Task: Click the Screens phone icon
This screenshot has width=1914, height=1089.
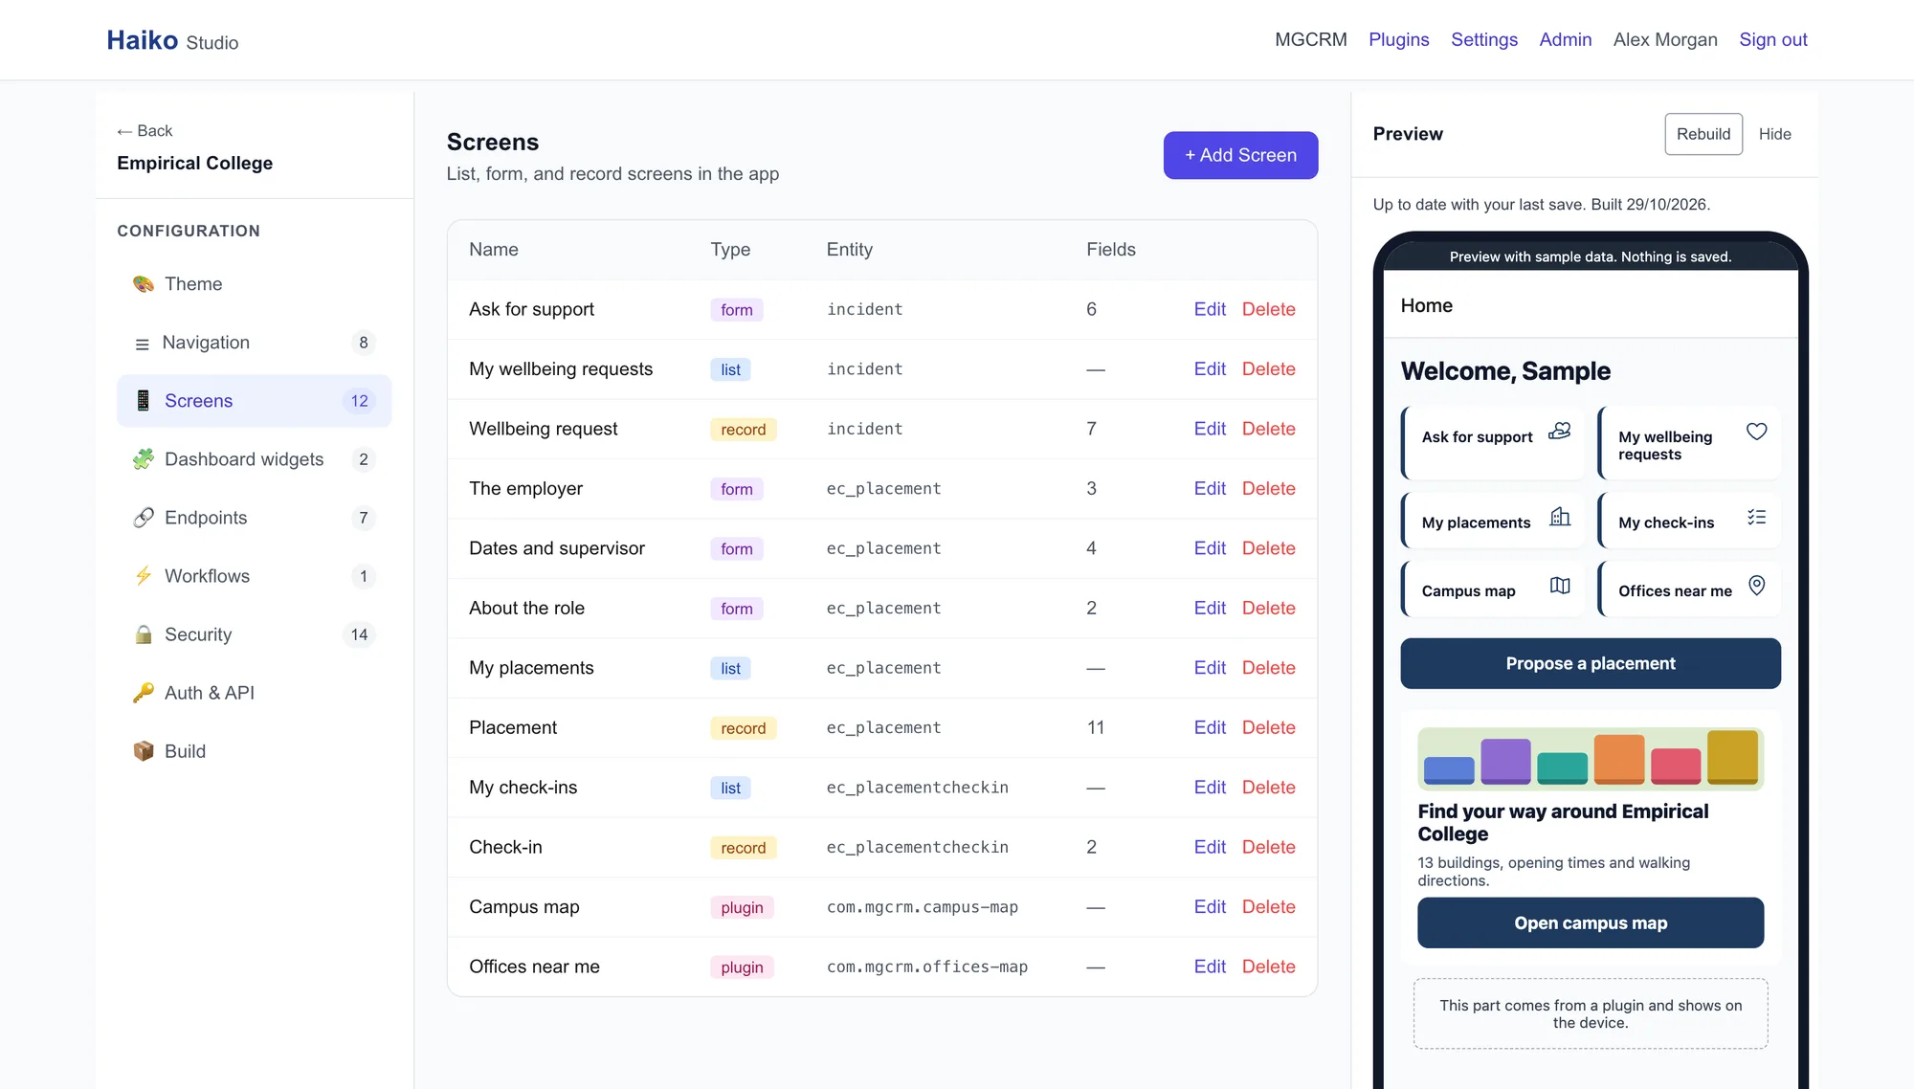Action: (x=144, y=401)
